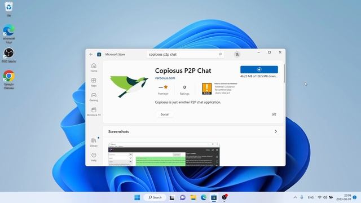Click the average star rating
361x203 pixels.
click(163, 90)
